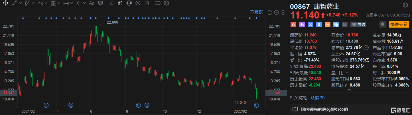Expand the shape tools dropdown arrow
Viewport: 412px width, 115px height.
coord(33,3)
